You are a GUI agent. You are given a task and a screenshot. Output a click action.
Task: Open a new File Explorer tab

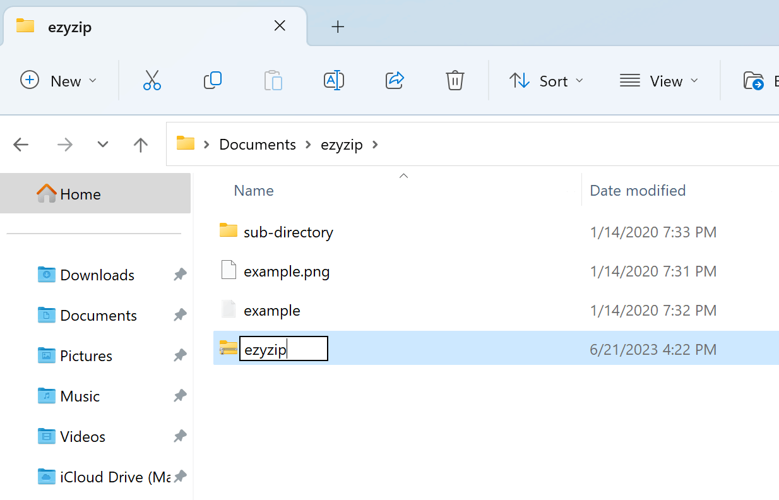click(x=338, y=27)
